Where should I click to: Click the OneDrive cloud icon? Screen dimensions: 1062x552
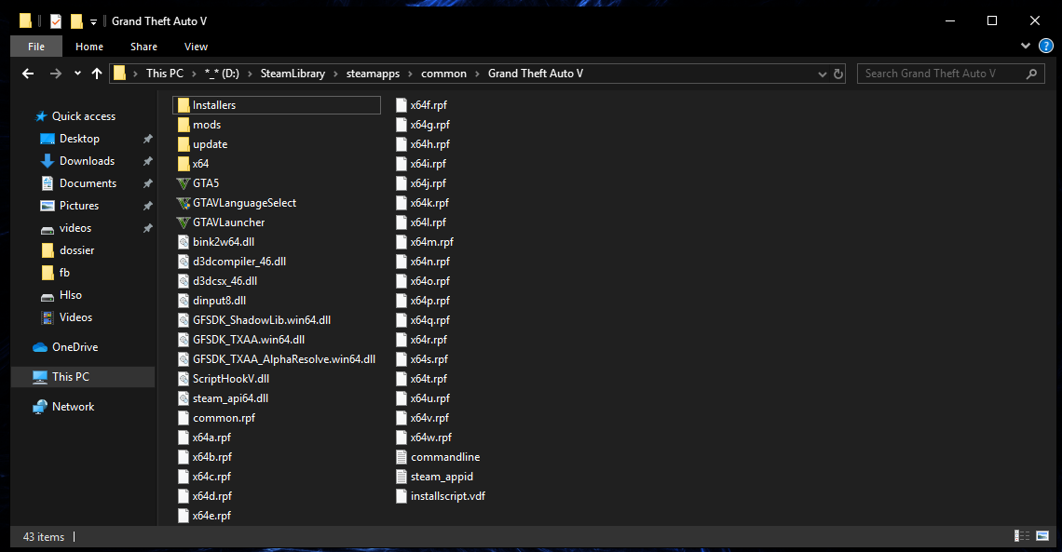point(41,347)
